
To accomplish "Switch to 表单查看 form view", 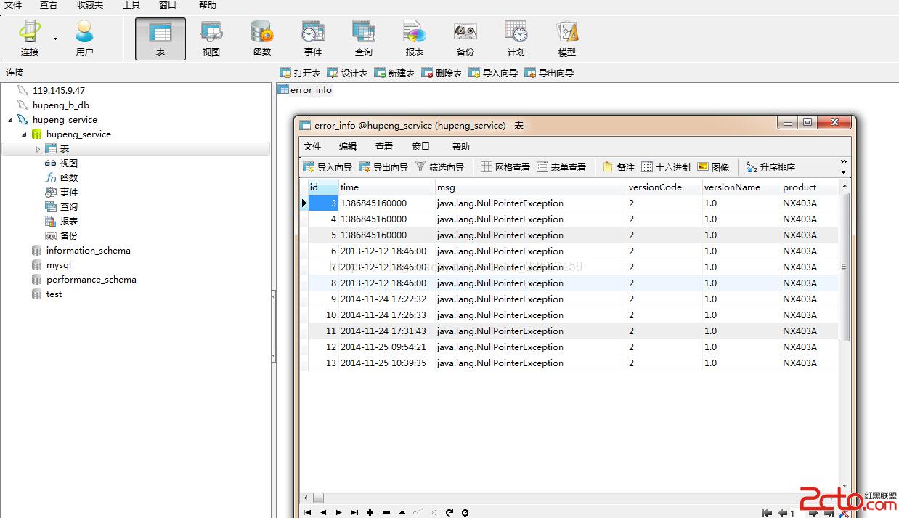I will (x=561, y=167).
